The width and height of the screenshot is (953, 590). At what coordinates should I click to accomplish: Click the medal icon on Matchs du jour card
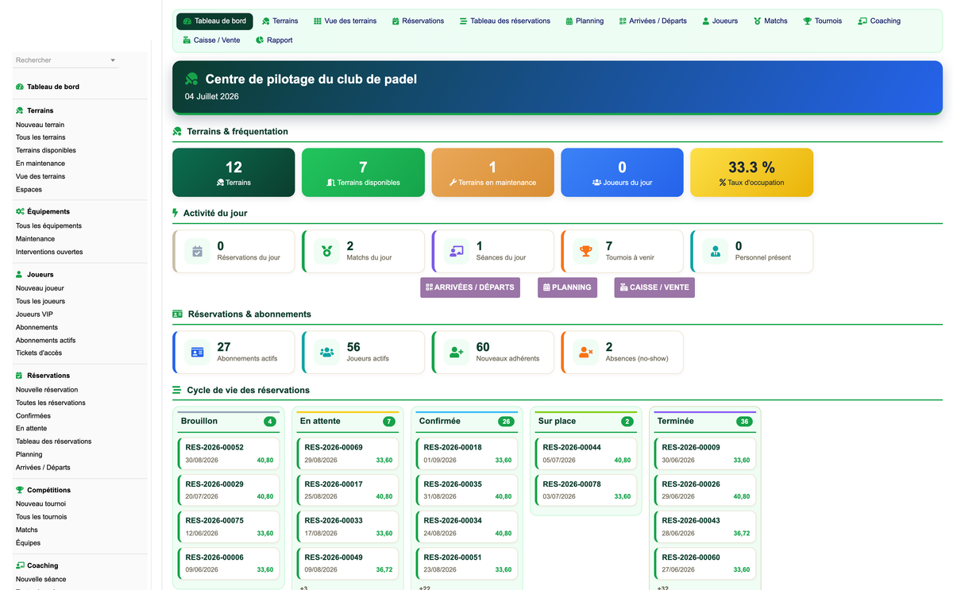pyautogui.click(x=327, y=252)
